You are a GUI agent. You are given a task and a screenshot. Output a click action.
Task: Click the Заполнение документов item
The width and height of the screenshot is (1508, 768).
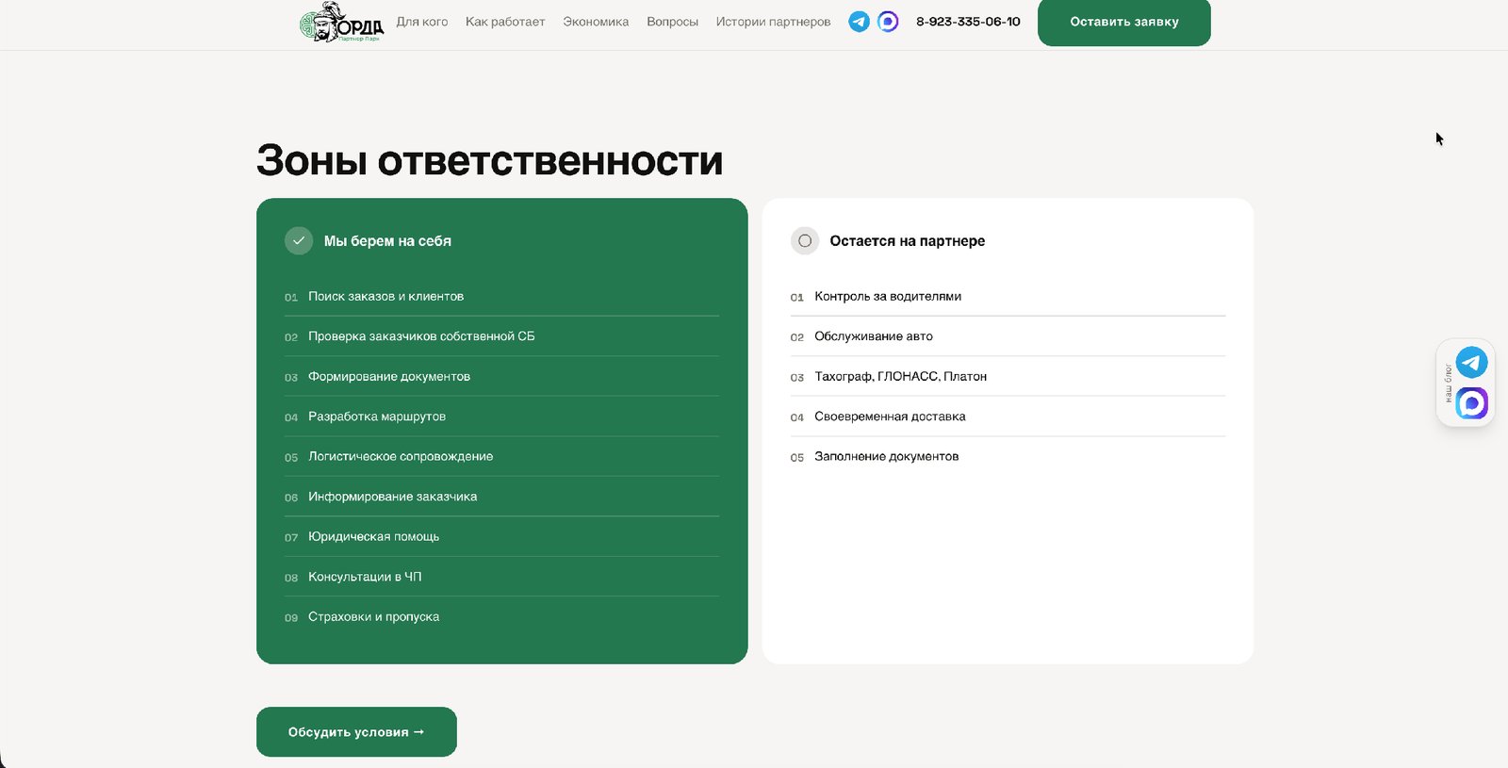coord(1008,456)
